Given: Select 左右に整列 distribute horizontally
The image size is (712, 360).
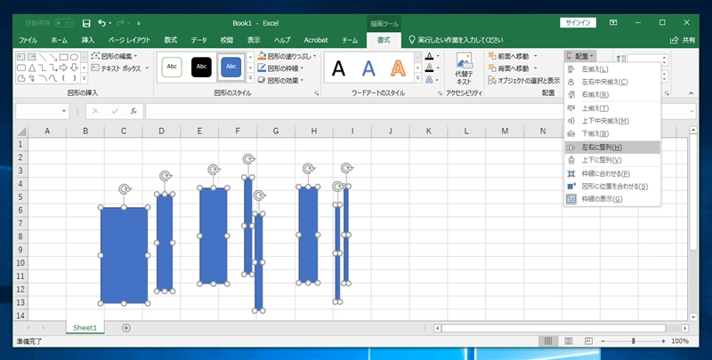Looking at the screenshot, I should [612, 148].
